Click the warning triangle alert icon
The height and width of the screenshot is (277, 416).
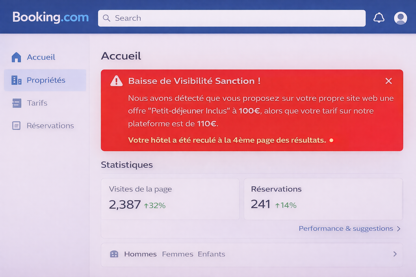116,81
